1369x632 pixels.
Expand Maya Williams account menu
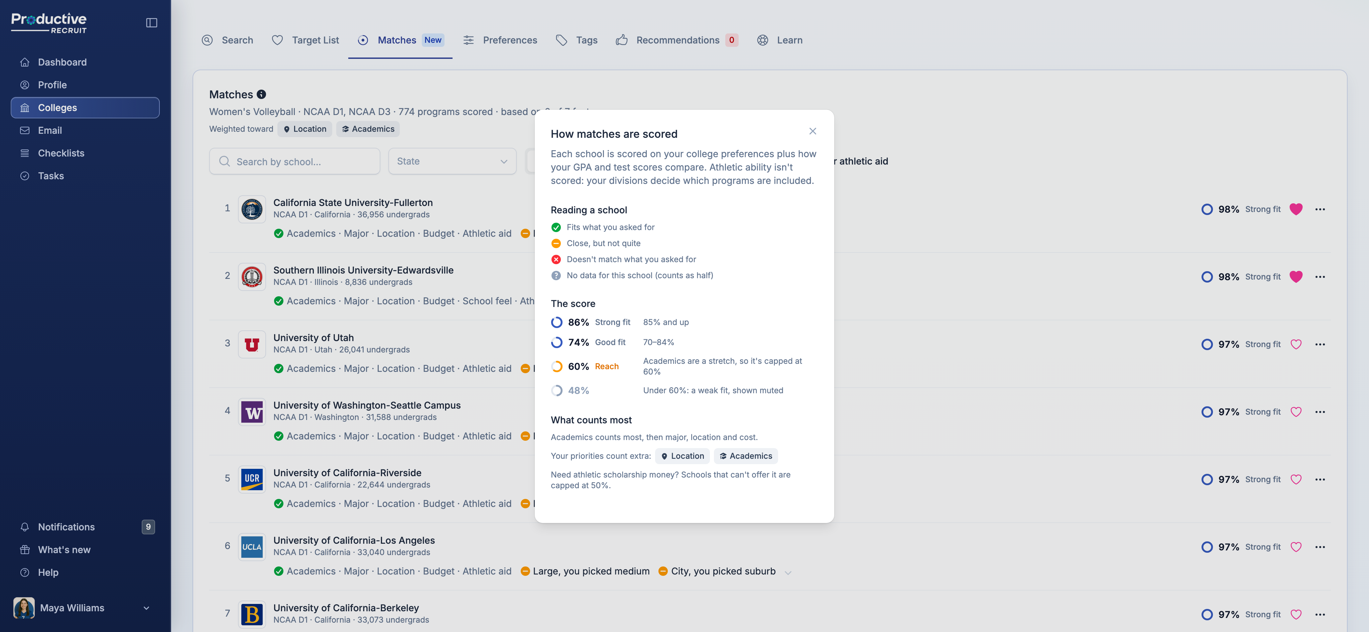(146, 608)
